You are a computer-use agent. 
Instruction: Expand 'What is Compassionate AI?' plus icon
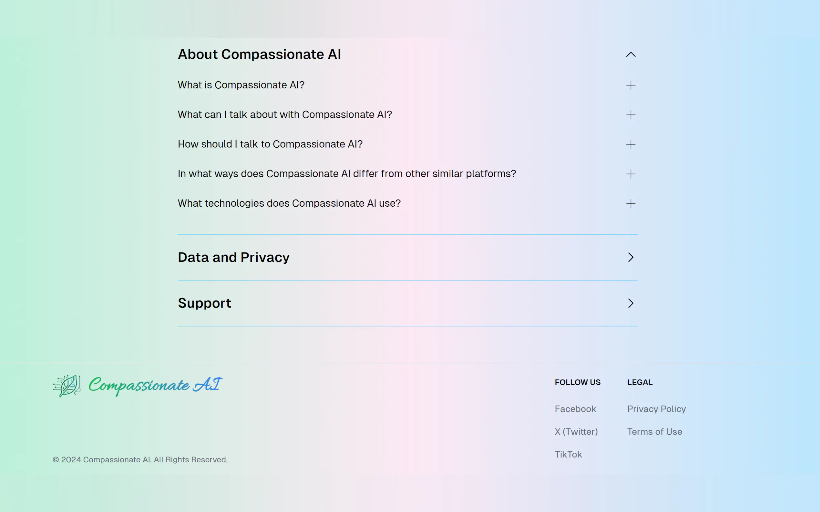[630, 85]
